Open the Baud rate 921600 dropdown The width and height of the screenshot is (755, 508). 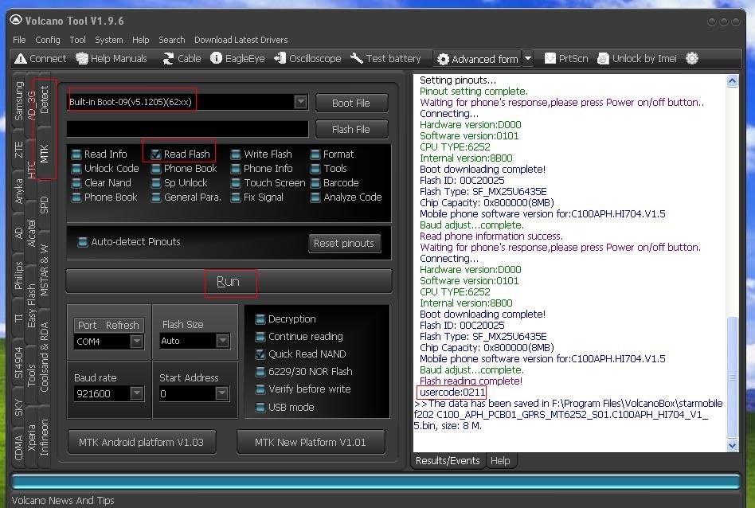[x=136, y=393]
